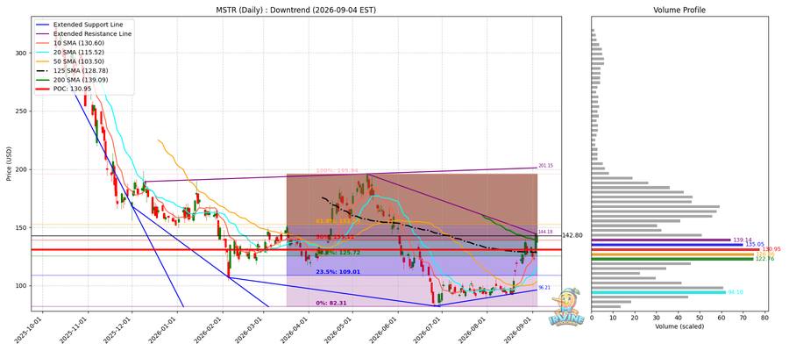Click the 2026-05-01 date label
Screen dimensions: 789x351
(340, 327)
